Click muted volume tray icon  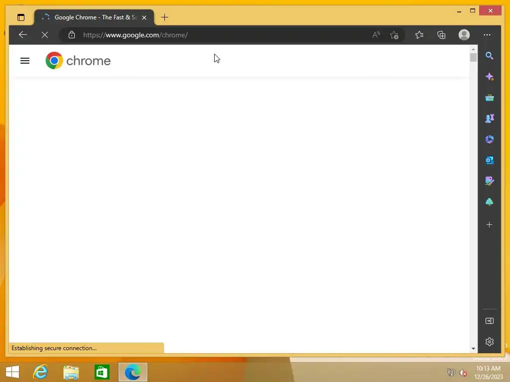click(x=463, y=373)
